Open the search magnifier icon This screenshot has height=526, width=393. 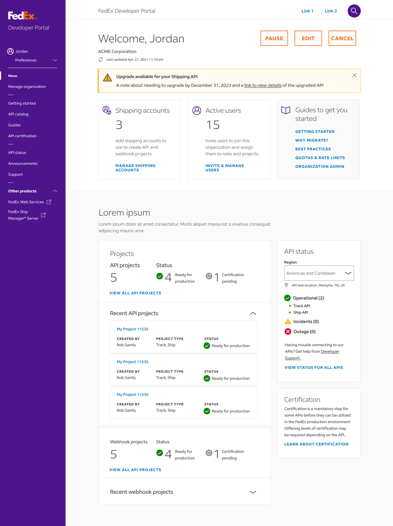354,11
